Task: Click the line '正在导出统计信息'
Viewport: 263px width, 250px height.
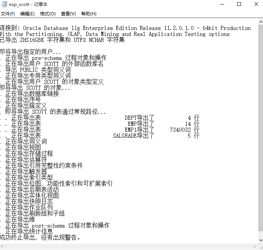Action: pyautogui.click(x=29, y=232)
